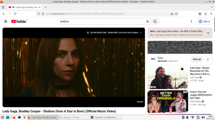Open the Always Remember Us This Way thumbnail

click(168, 78)
